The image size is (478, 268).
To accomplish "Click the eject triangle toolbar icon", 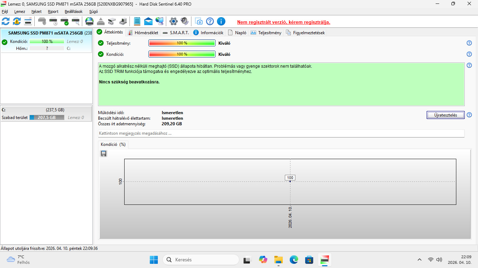I will tap(101, 21).
